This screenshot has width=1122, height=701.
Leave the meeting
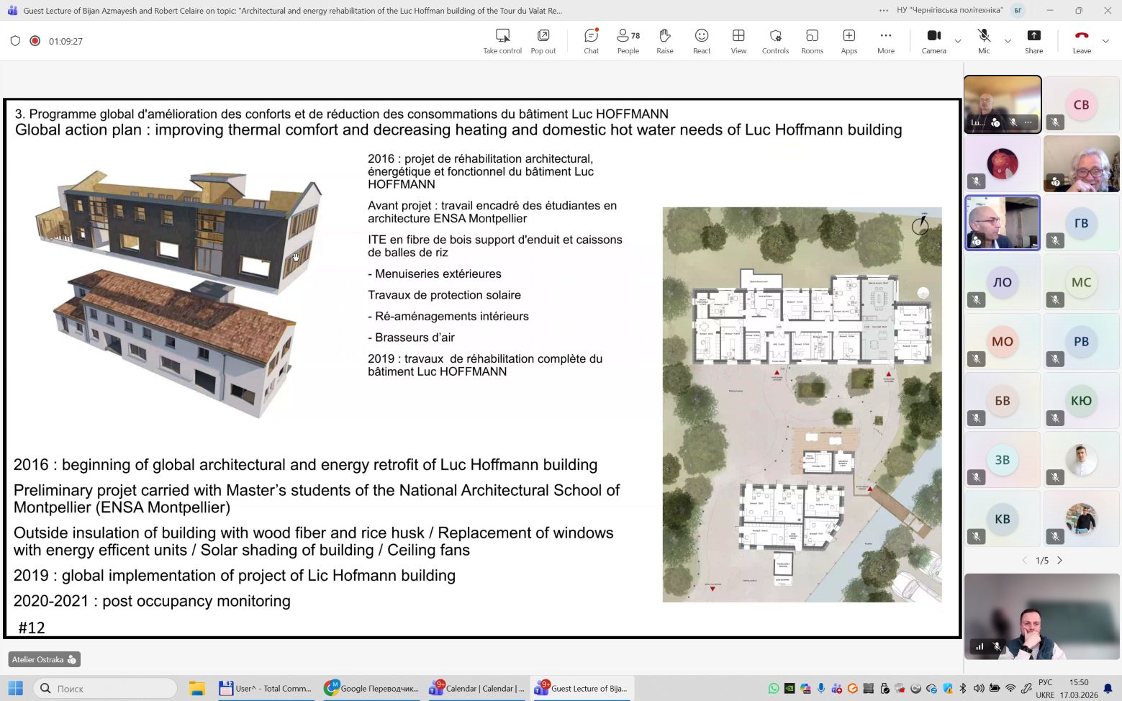(x=1081, y=41)
